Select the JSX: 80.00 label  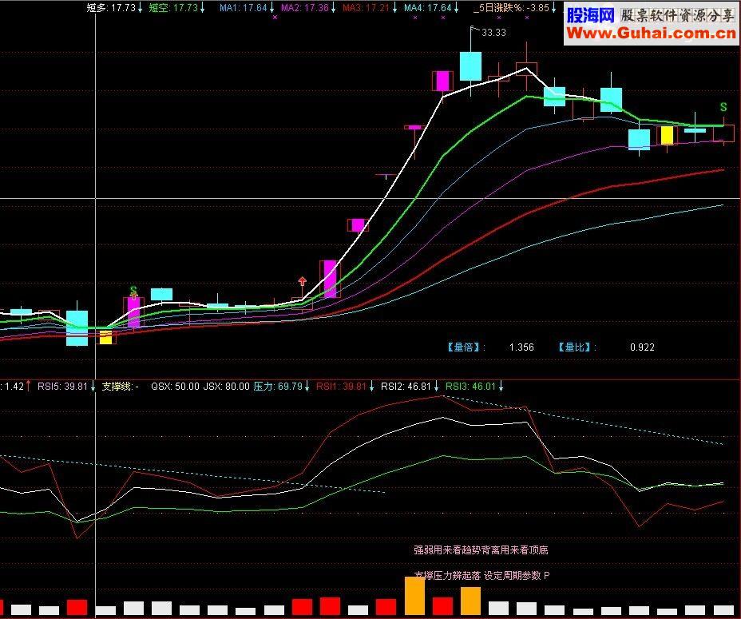226,387
